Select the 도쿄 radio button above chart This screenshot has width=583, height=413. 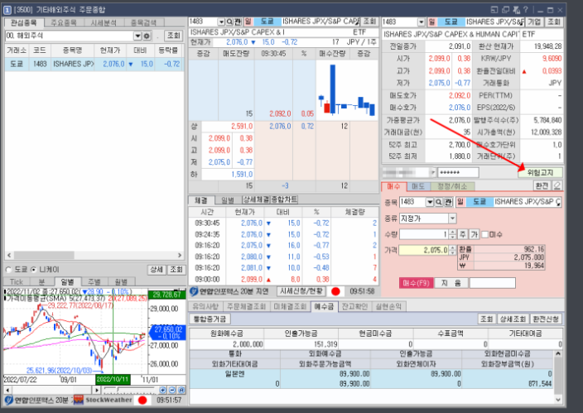tap(9, 270)
